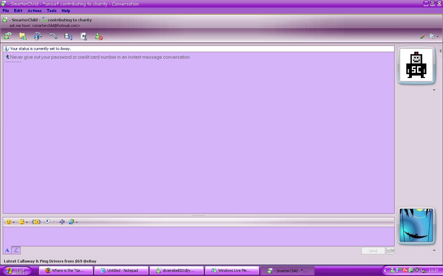The height and width of the screenshot is (276, 443).
Task: Switch to handwriting mode pen button
Action: 16,250
